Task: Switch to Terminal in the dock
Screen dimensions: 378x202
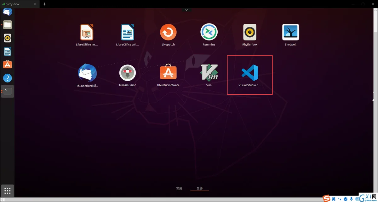Action: [8, 91]
